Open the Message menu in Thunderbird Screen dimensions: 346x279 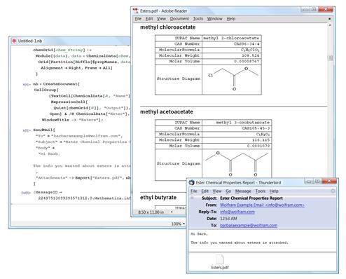click(243, 191)
